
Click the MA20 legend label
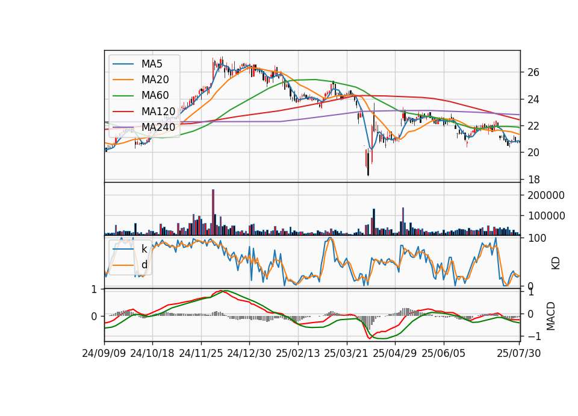point(155,80)
